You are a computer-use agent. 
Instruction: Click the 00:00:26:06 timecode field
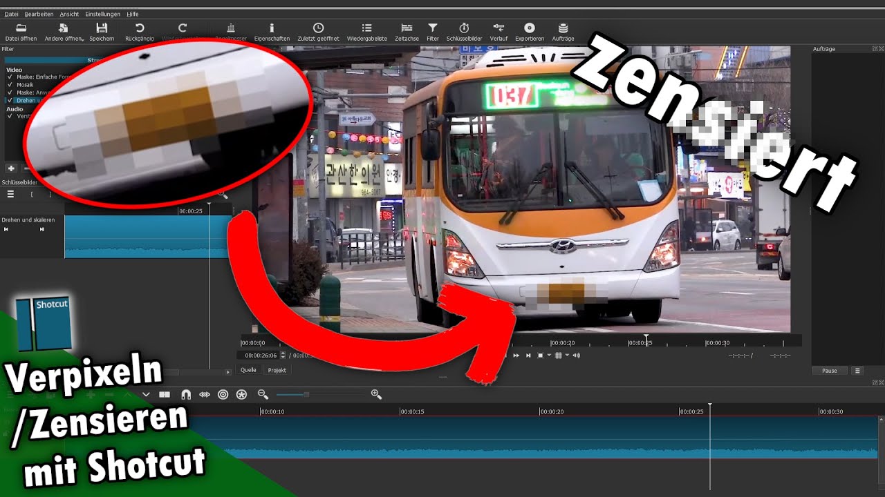click(260, 355)
